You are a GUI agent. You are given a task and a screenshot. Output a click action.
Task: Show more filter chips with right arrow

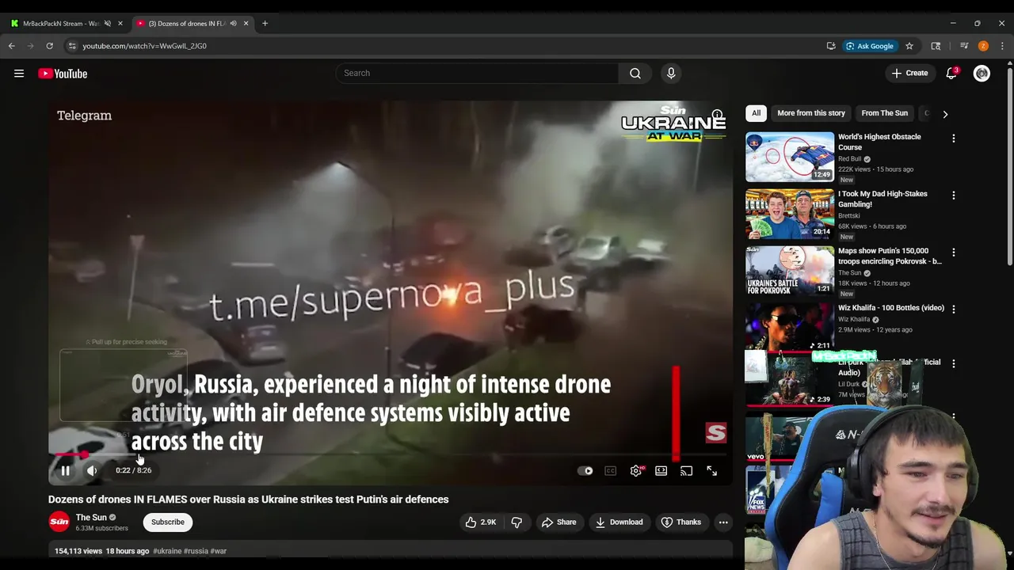pos(944,113)
